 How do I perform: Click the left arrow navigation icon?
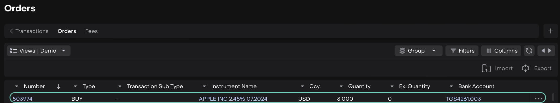543,51
